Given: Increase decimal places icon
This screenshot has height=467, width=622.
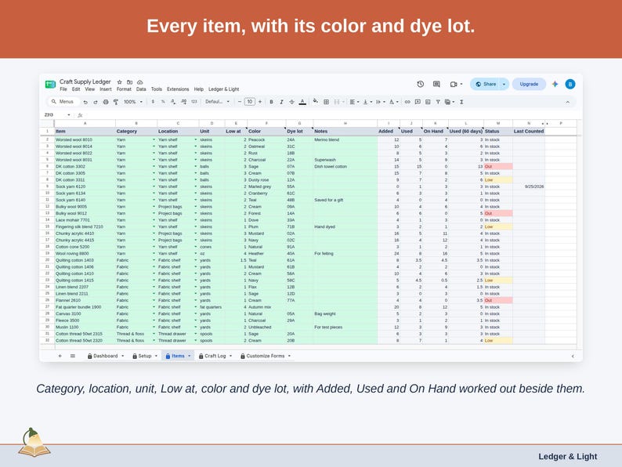Looking at the screenshot, I should 183,102.
